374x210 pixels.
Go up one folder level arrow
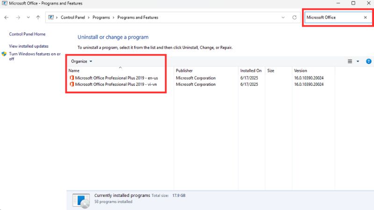(38, 17)
